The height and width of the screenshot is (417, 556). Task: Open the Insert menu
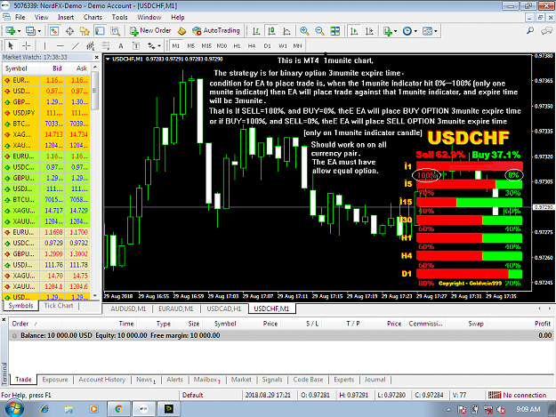66,17
